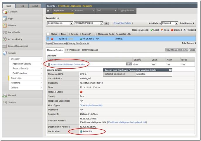Click the Other Application Activity link

pyautogui.click(x=91, y=105)
